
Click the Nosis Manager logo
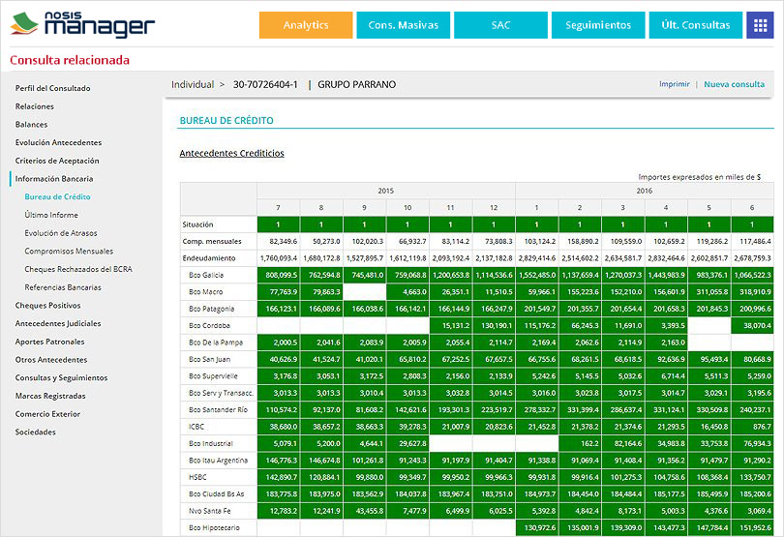82,24
